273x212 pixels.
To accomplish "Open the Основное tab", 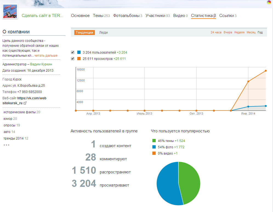I will pos(80,16).
